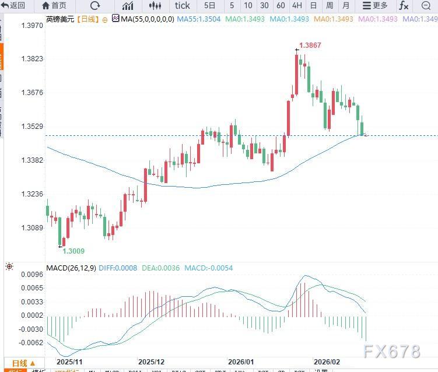Viewport: 438px width, 372px height.
Task: Click the 1.3867 high price marker
Action: coord(310,45)
